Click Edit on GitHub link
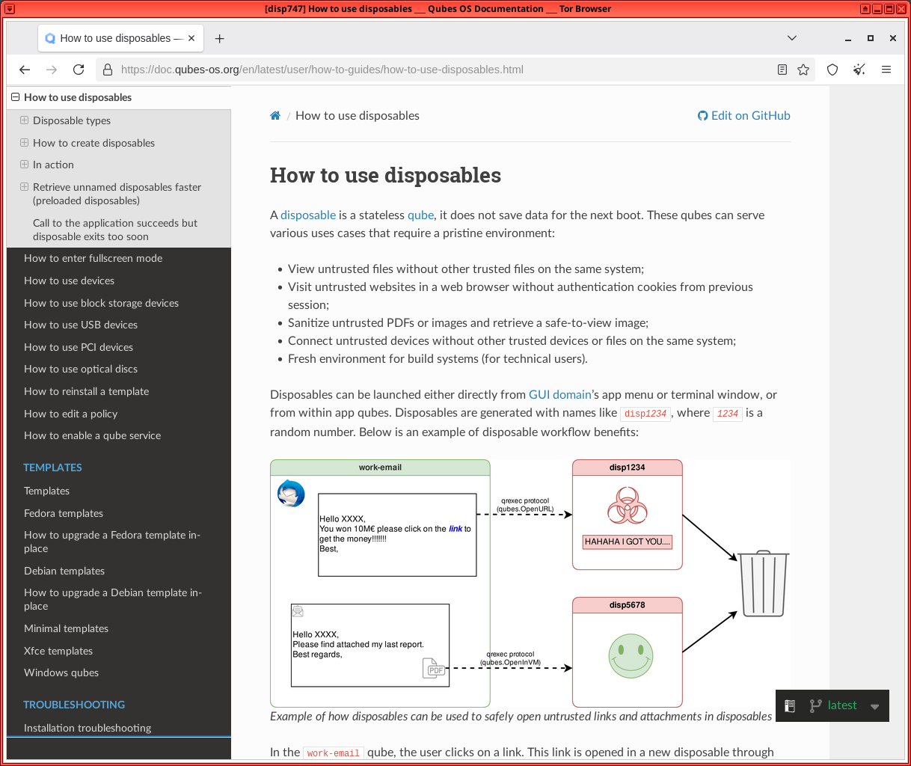 click(x=744, y=115)
